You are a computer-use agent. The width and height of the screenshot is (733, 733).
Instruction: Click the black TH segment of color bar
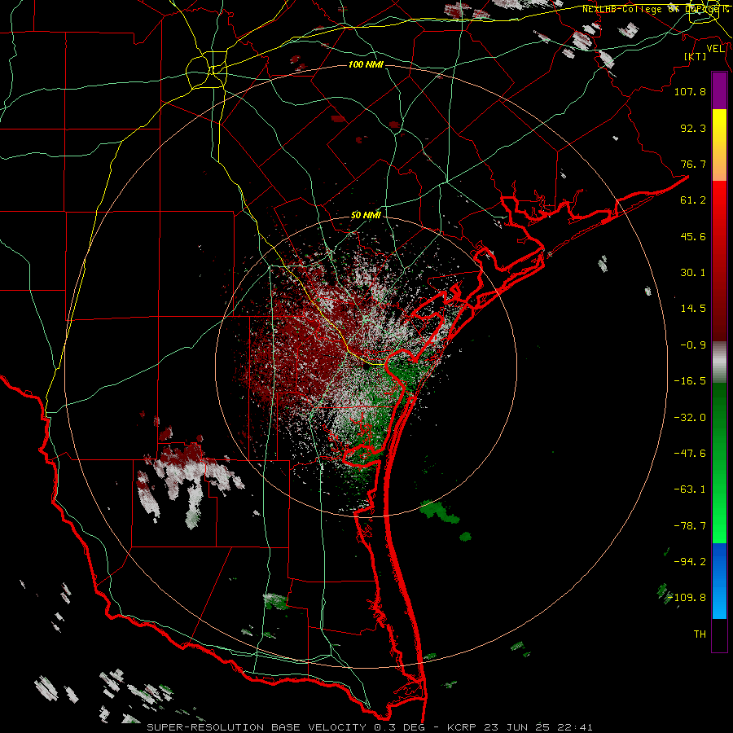(719, 635)
